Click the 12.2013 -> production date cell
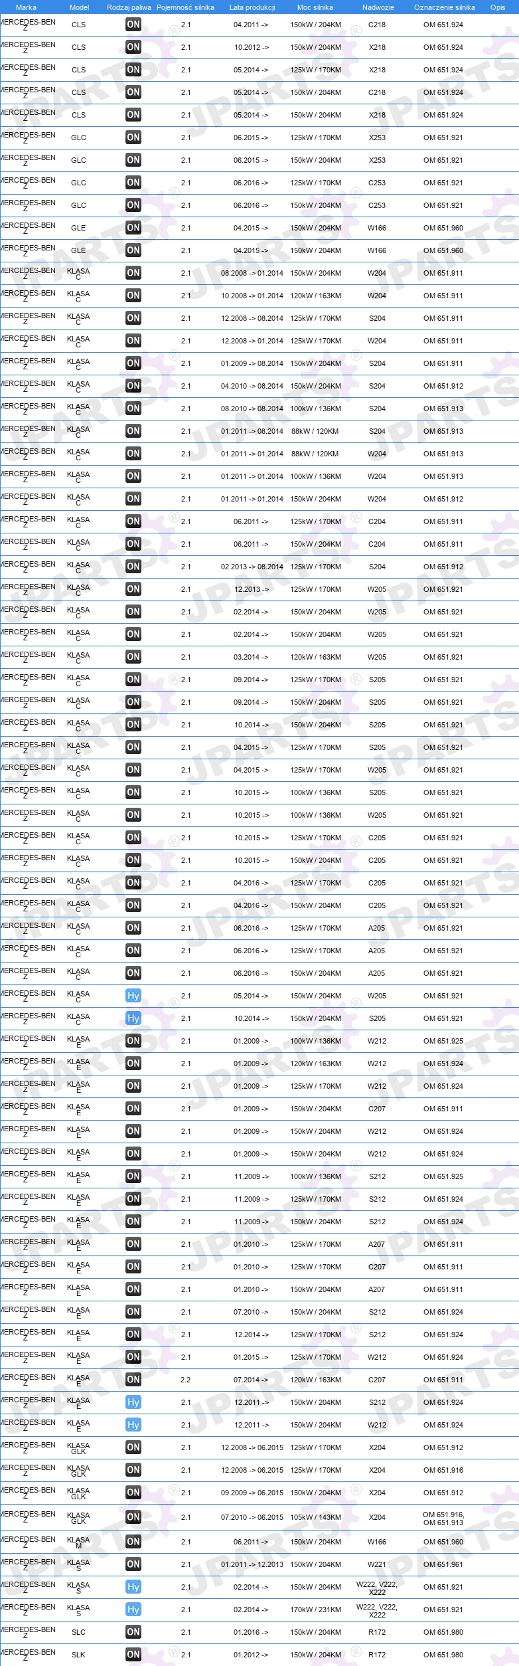The width and height of the screenshot is (519, 1666). [251, 589]
